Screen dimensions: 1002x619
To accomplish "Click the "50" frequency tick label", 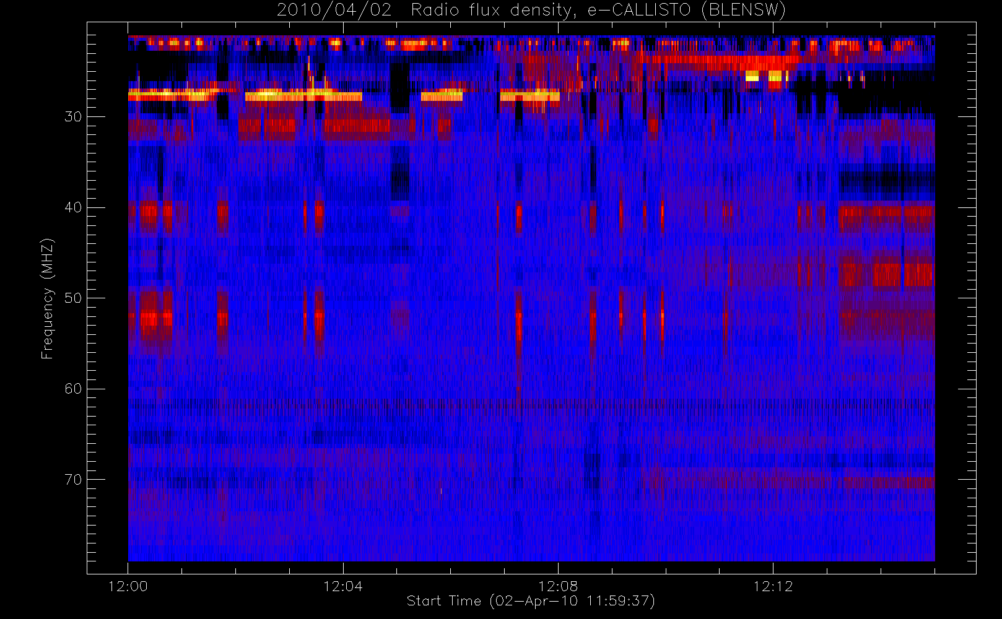I will point(73,298).
